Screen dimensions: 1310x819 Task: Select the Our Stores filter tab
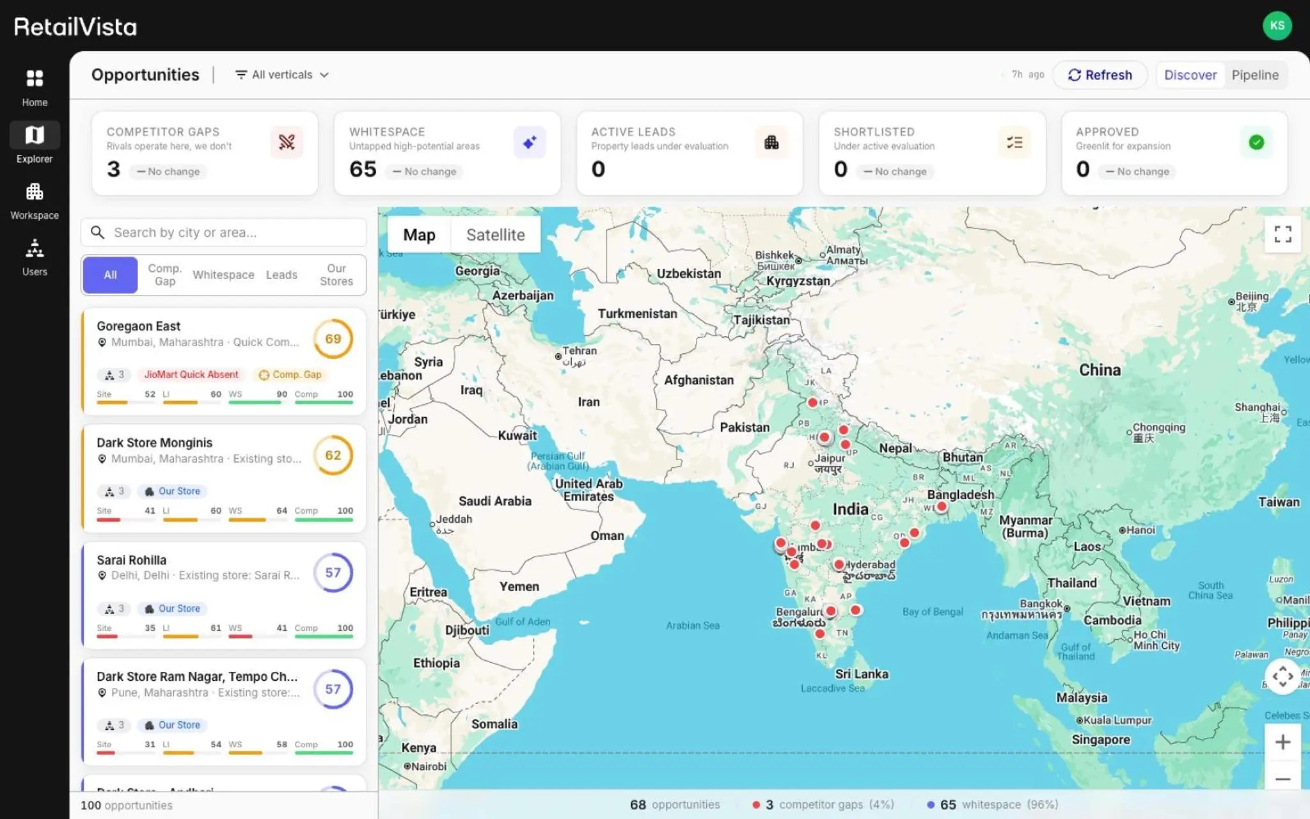pyautogui.click(x=336, y=274)
